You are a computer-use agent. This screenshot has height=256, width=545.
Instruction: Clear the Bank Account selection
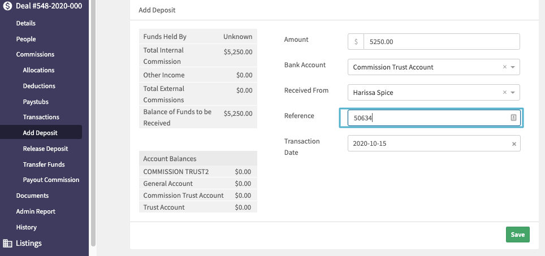(x=504, y=67)
